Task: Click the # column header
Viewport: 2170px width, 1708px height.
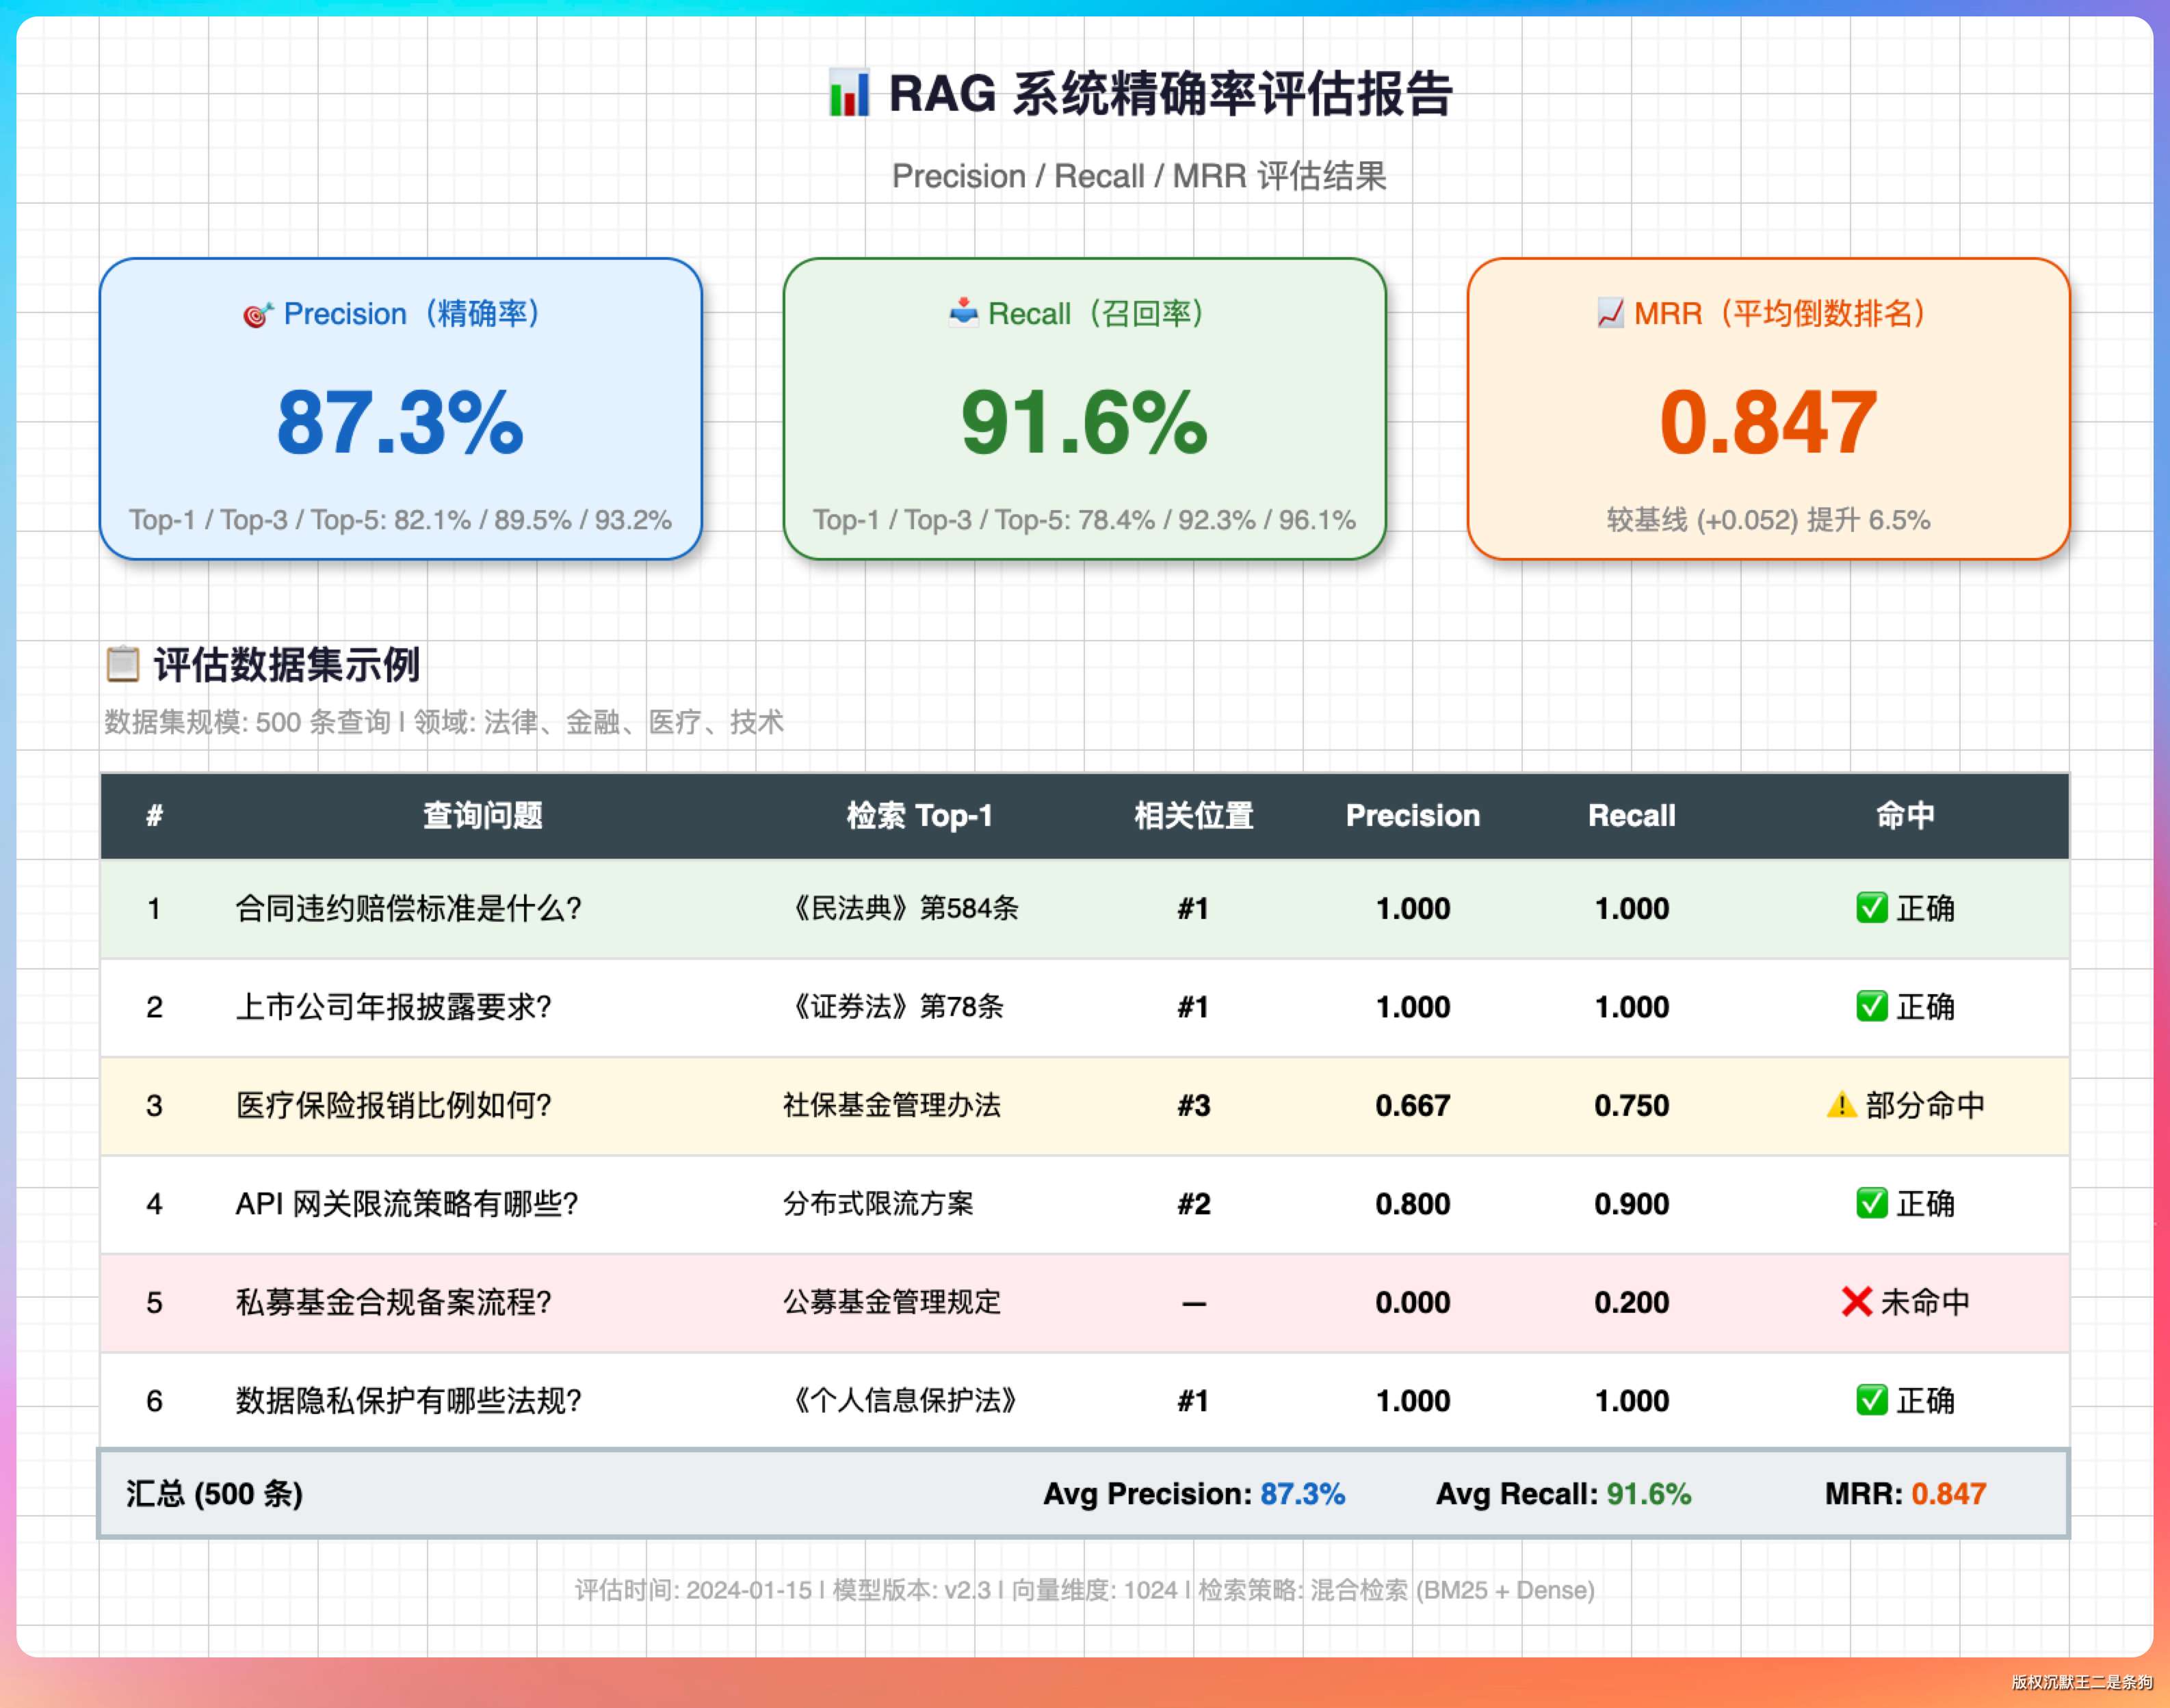Action: (x=154, y=816)
